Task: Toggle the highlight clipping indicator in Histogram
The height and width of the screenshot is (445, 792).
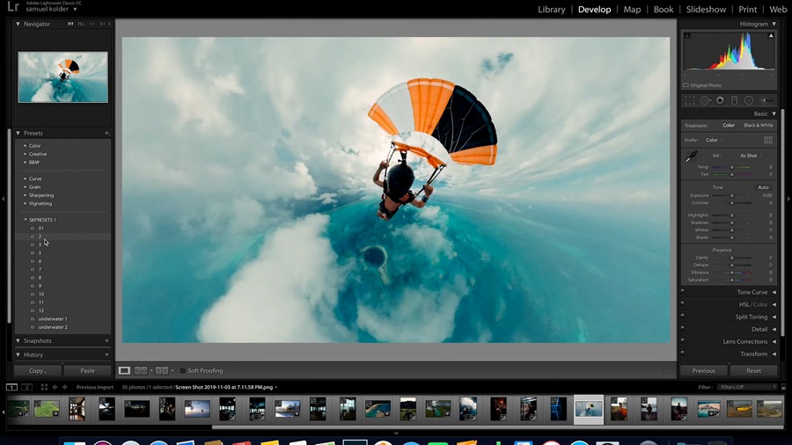Action: [771, 35]
